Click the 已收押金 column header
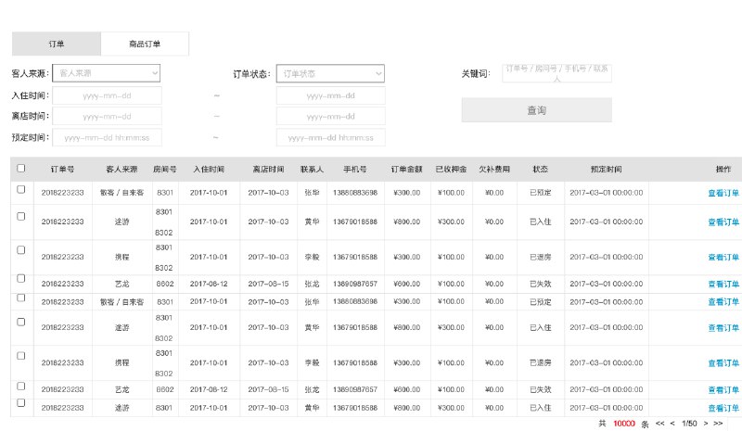The width and height of the screenshot is (742, 431). [x=451, y=170]
